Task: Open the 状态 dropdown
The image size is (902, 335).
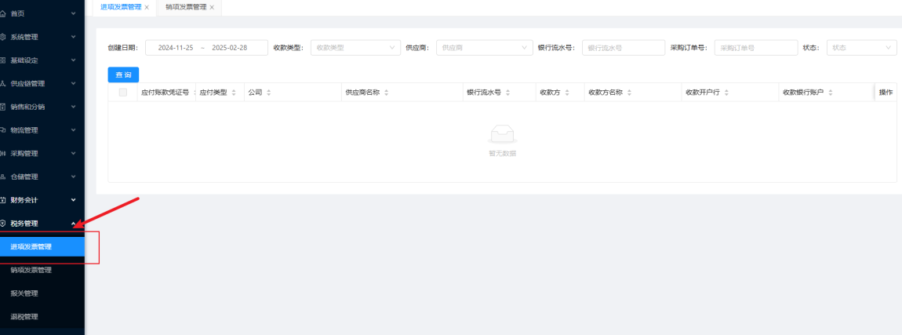Action: point(860,48)
